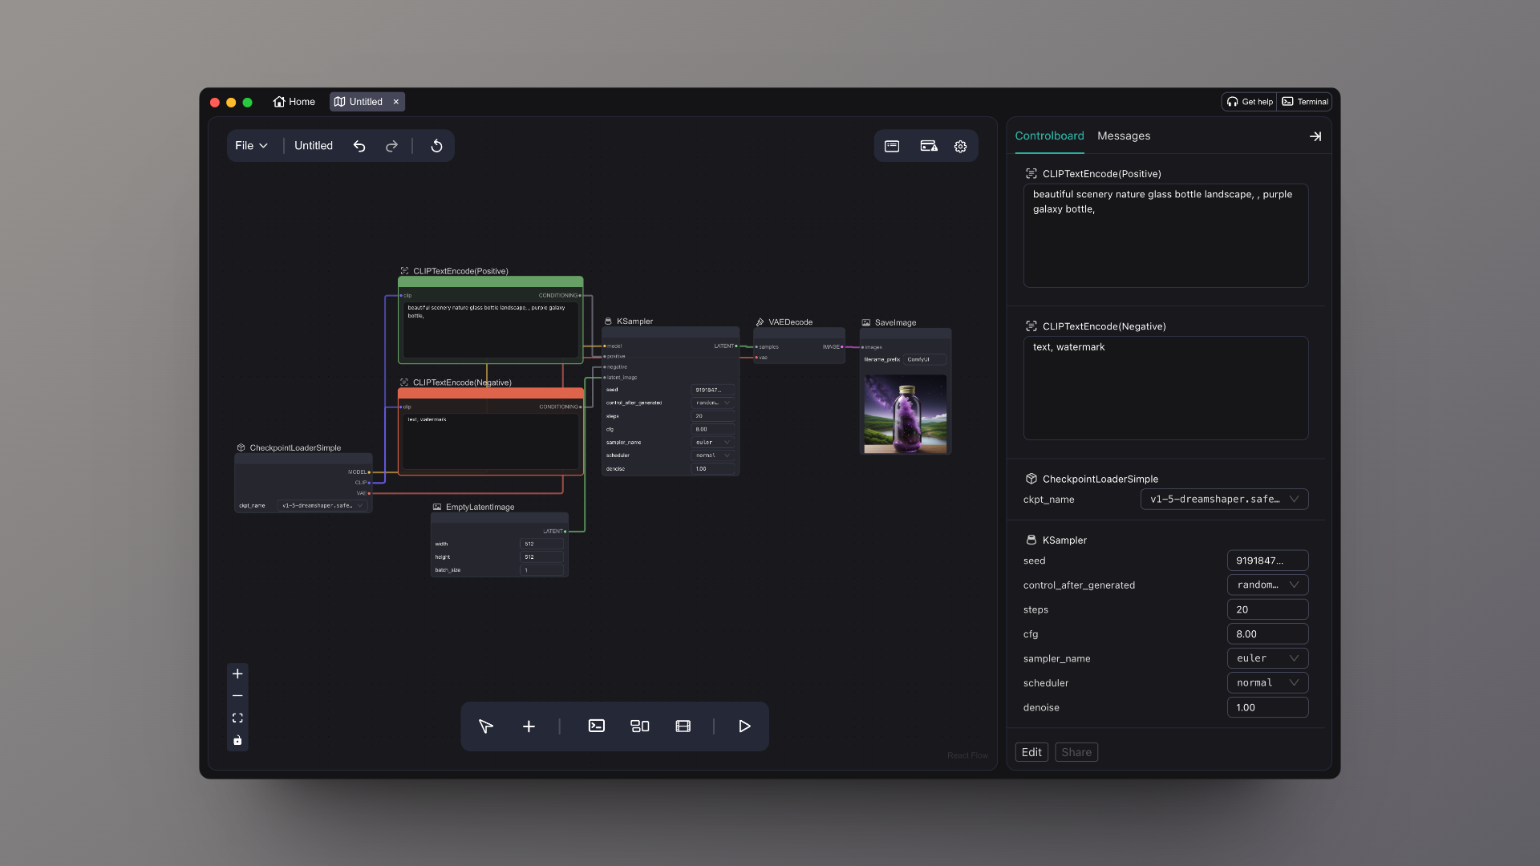Zoom in the canvas with plus
Screen dimensions: 1540x866
tap(237, 674)
